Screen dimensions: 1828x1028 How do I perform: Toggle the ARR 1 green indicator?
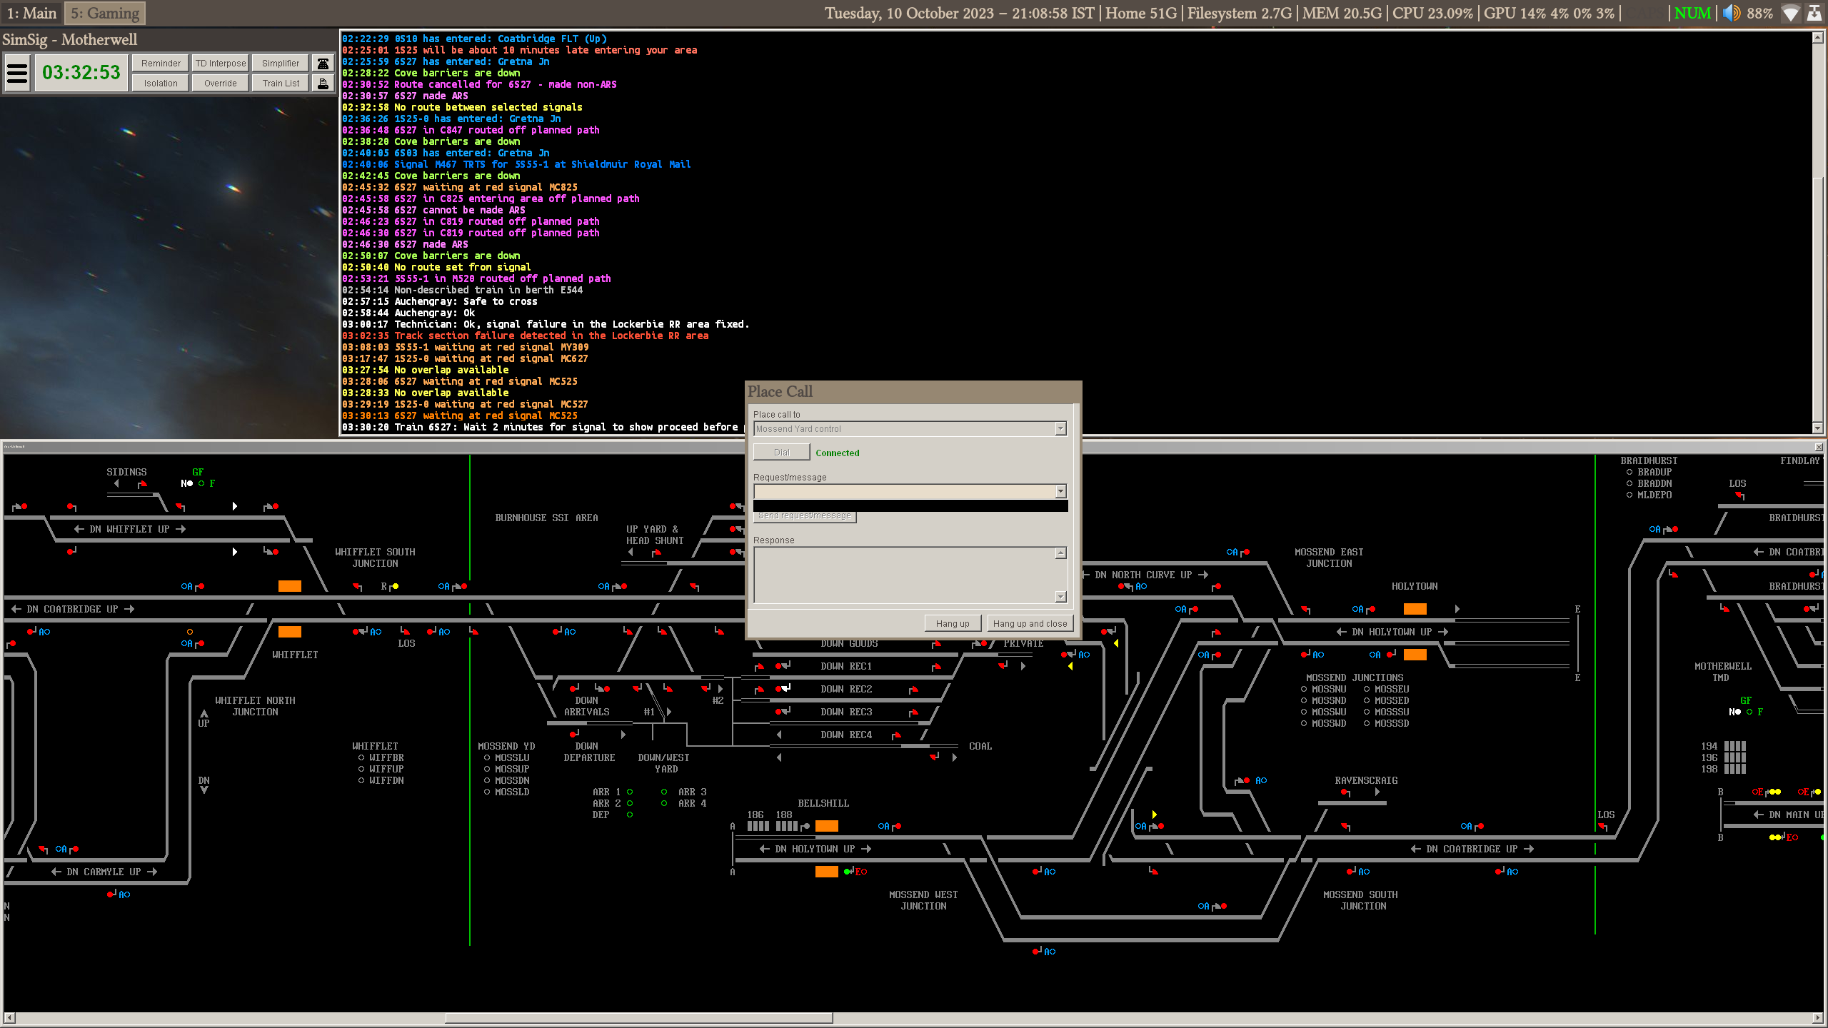(x=630, y=792)
